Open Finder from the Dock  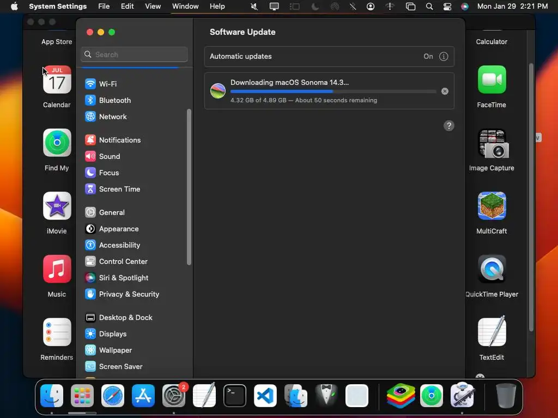click(x=52, y=396)
